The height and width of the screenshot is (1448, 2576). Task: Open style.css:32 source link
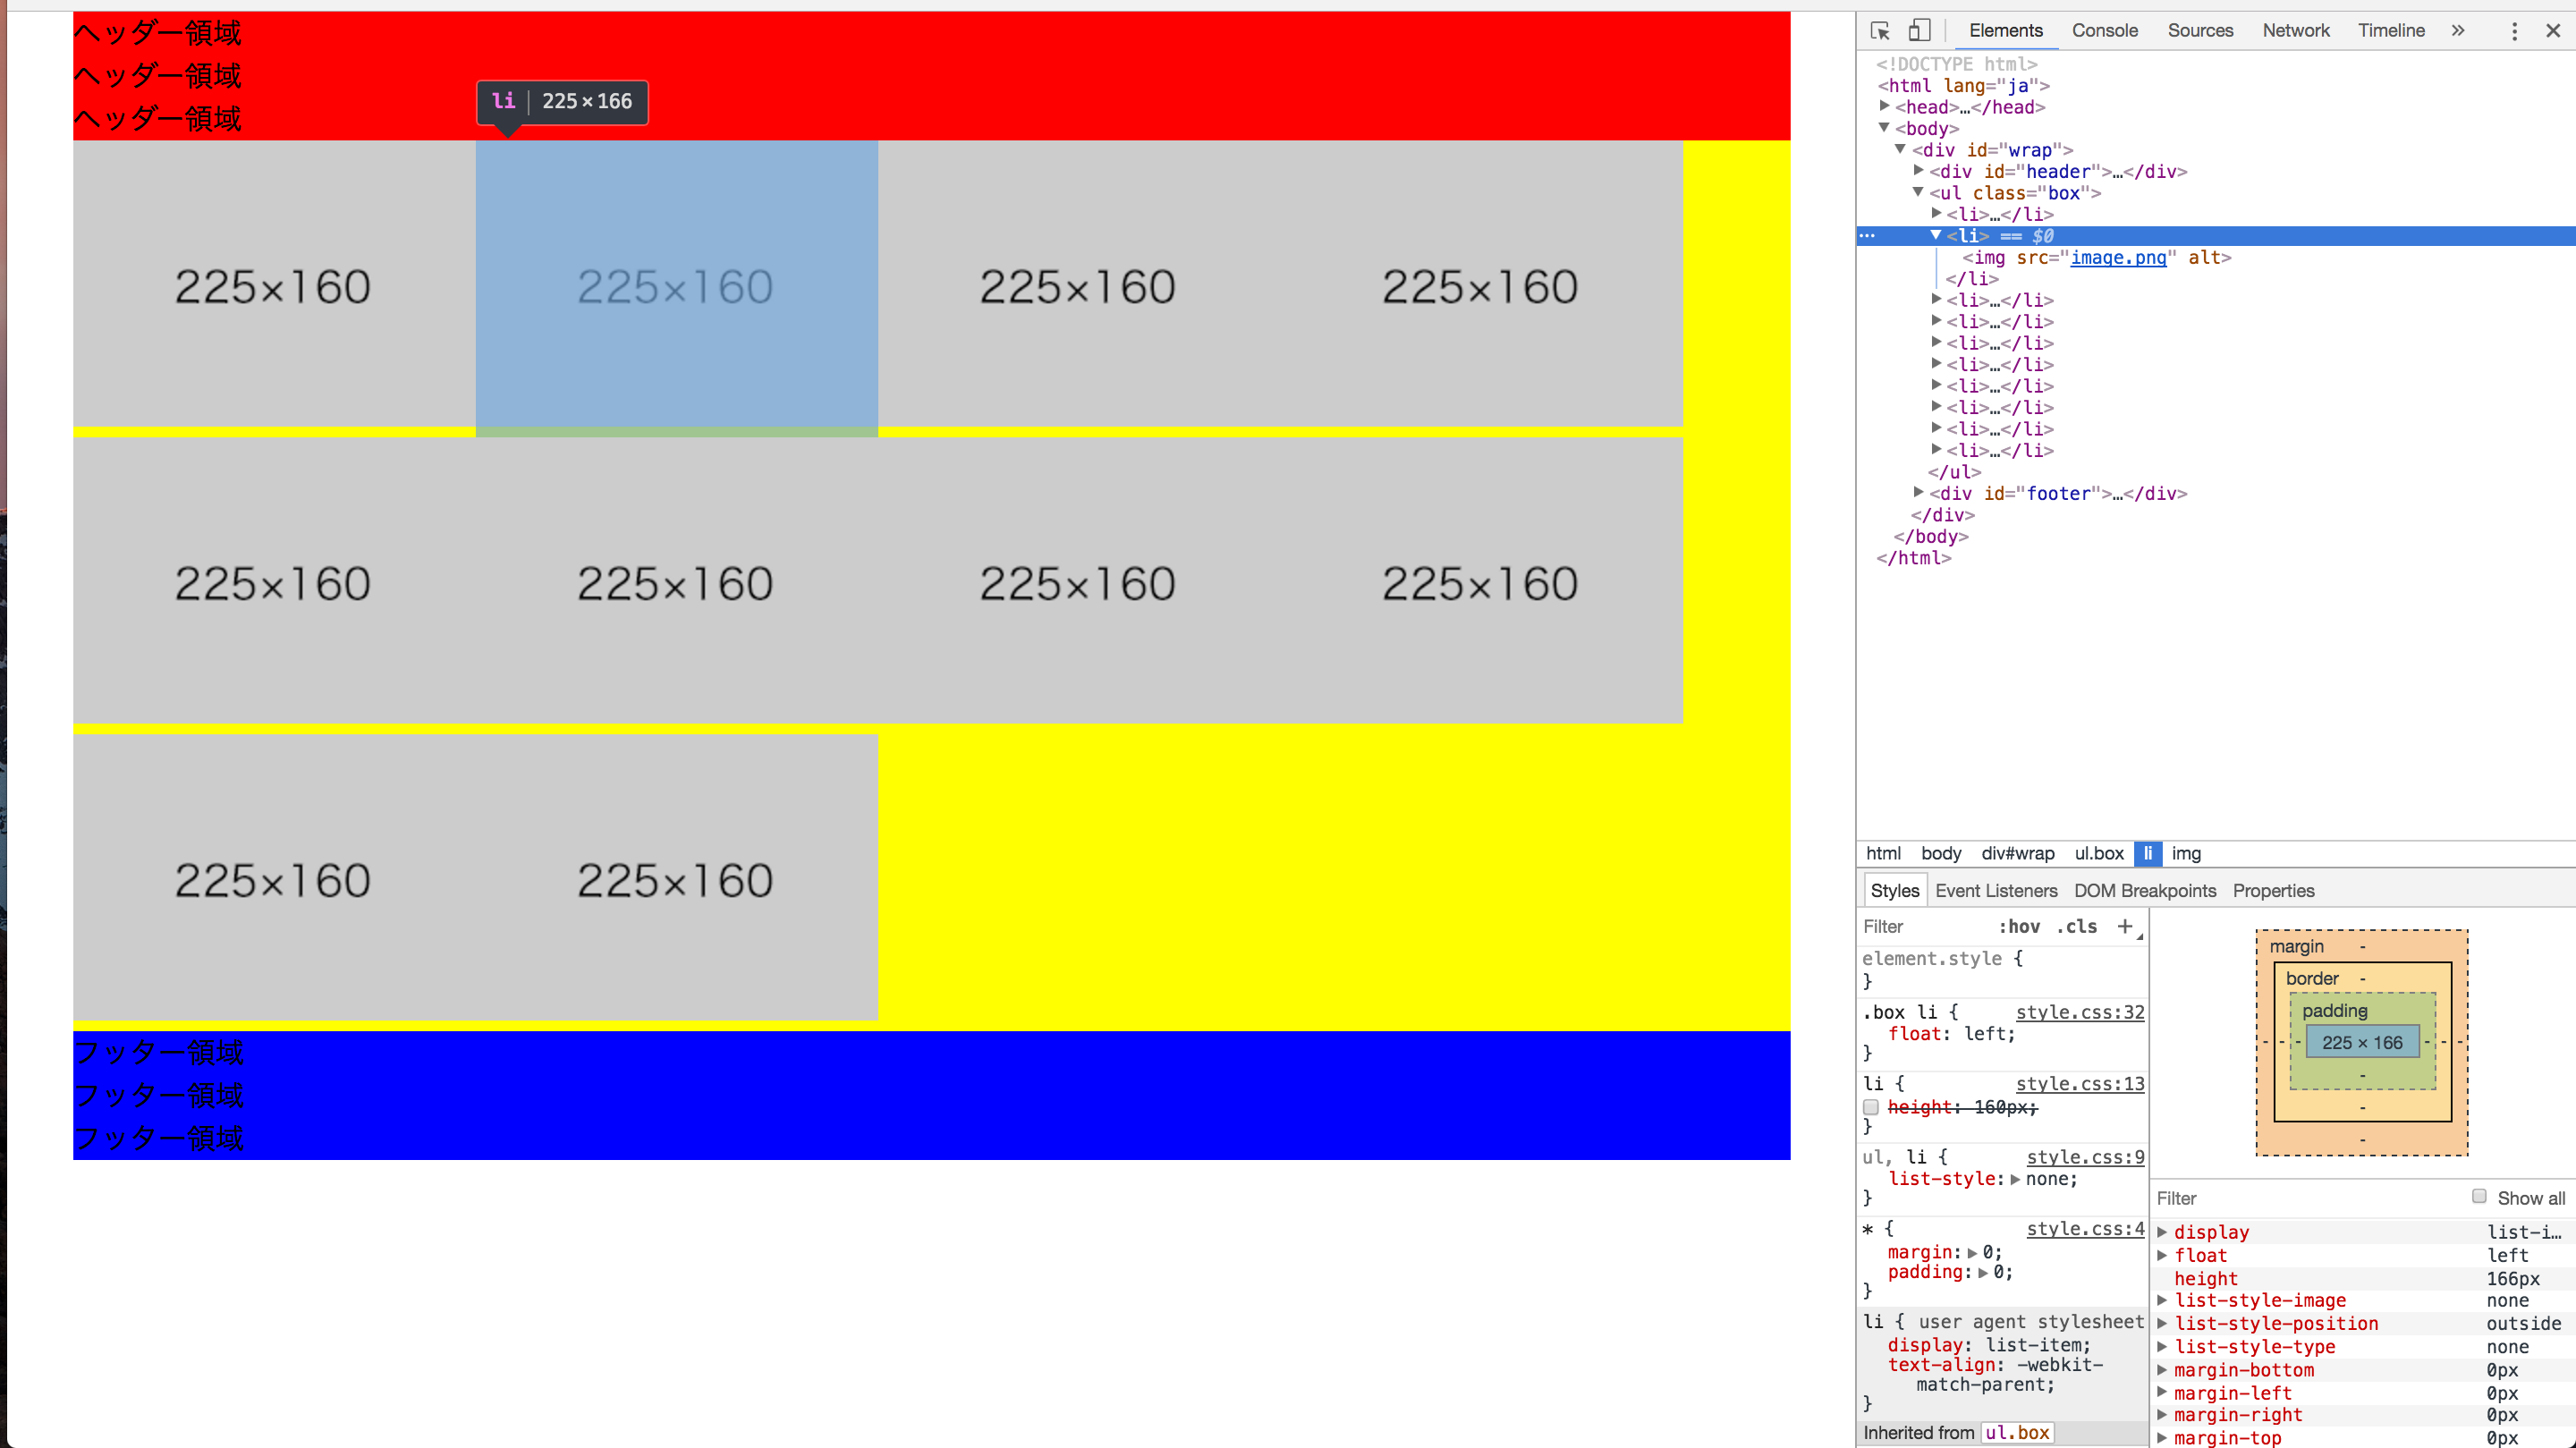pyautogui.click(x=2080, y=1012)
